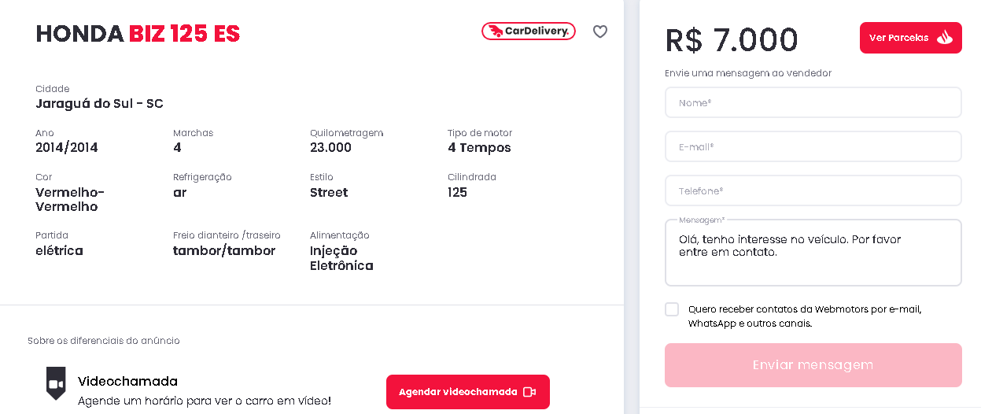Screen dimensions: 981x414
Task: Click the Sobre os diferenciais do anúncio text
Action: pos(104,341)
